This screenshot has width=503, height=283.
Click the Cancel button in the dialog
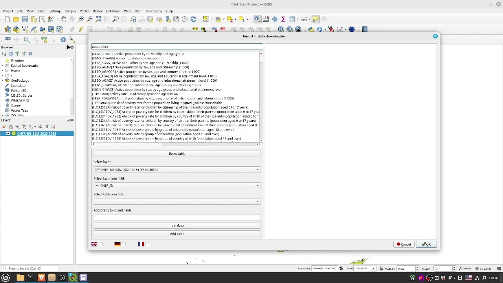pyautogui.click(x=404, y=244)
